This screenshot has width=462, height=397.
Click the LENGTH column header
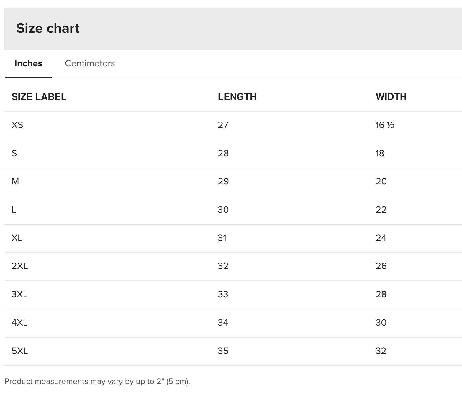pyautogui.click(x=237, y=97)
